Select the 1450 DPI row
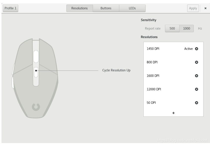 click(x=173, y=49)
